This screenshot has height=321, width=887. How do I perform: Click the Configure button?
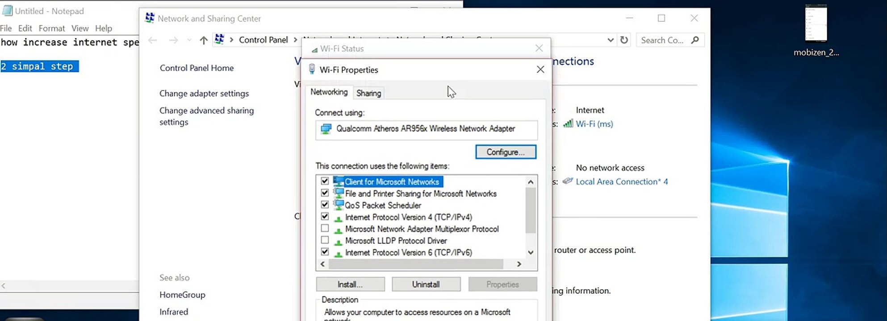click(x=506, y=152)
